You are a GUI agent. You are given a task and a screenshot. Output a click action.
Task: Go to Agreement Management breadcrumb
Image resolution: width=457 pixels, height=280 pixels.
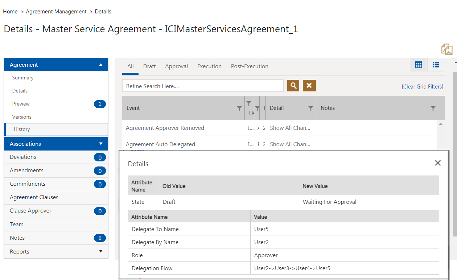[56, 12]
